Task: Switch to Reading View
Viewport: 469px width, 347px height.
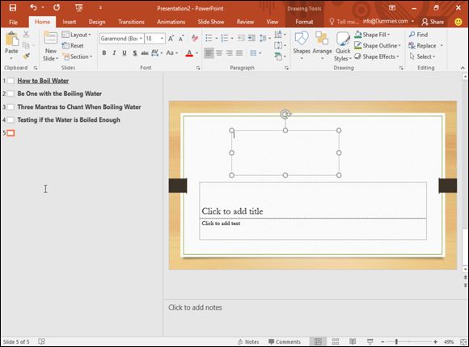Action: (x=353, y=341)
